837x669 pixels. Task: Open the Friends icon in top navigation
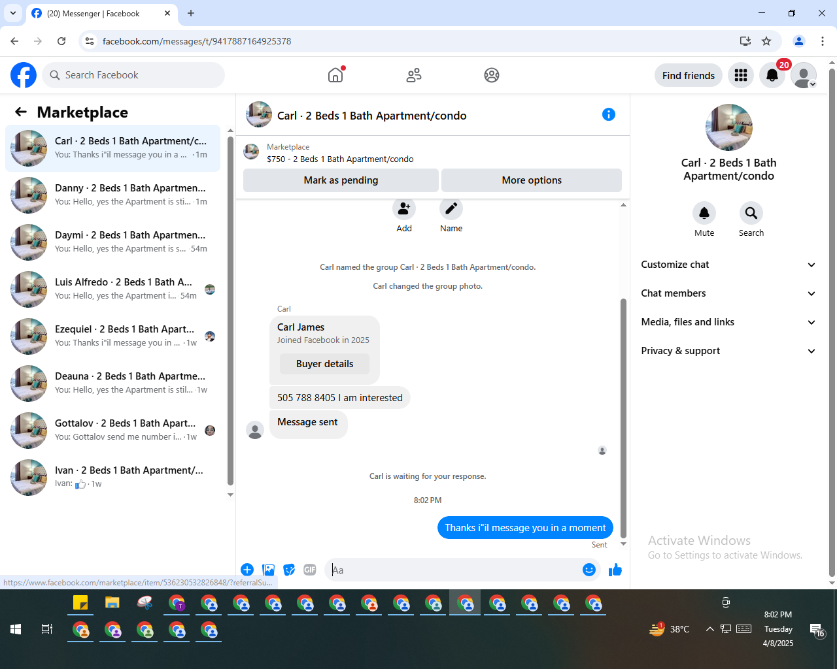click(414, 75)
